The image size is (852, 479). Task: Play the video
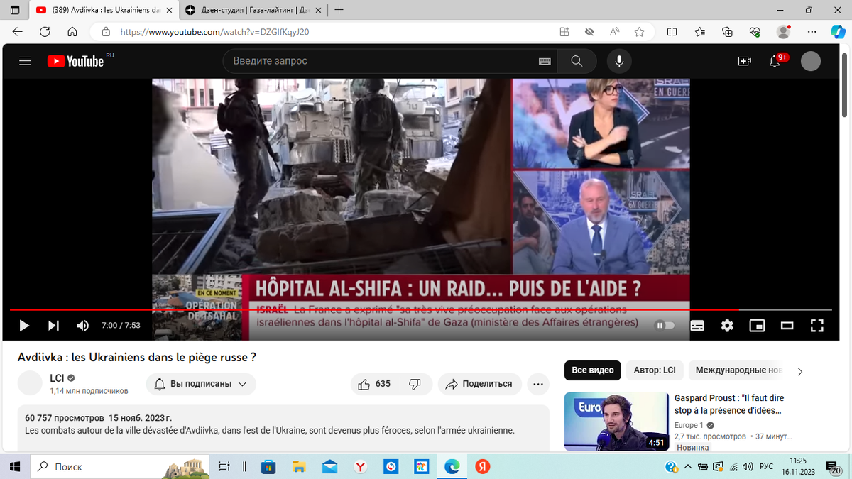point(24,326)
